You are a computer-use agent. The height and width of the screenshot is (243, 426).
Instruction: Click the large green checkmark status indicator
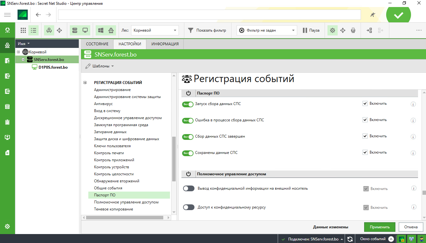pos(399,15)
